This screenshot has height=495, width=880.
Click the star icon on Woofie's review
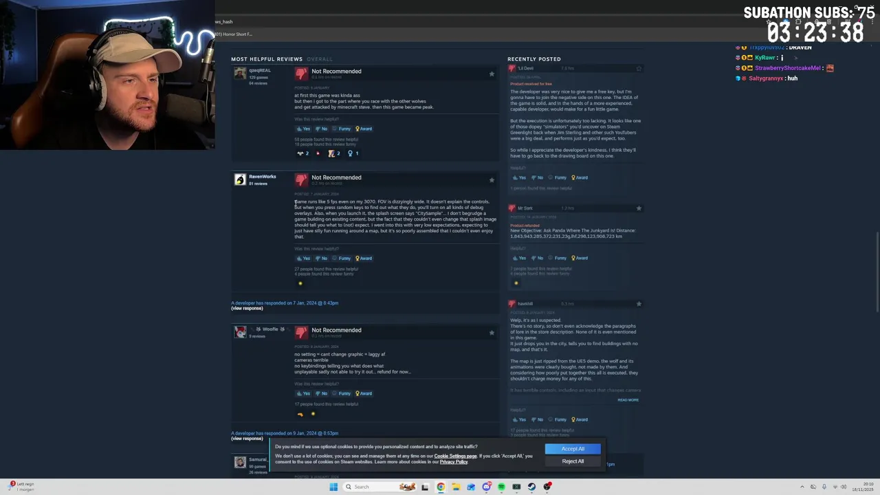coord(492,333)
